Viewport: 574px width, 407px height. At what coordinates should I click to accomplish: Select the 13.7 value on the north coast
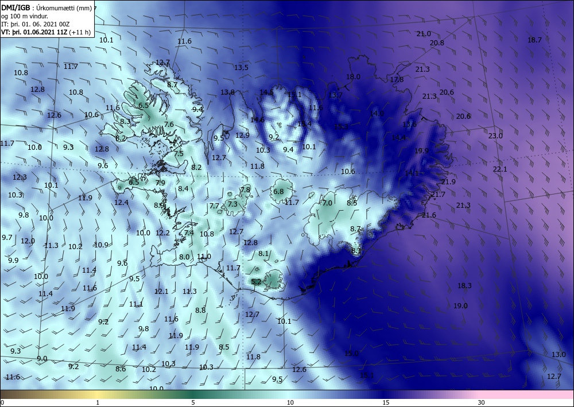(x=335, y=95)
